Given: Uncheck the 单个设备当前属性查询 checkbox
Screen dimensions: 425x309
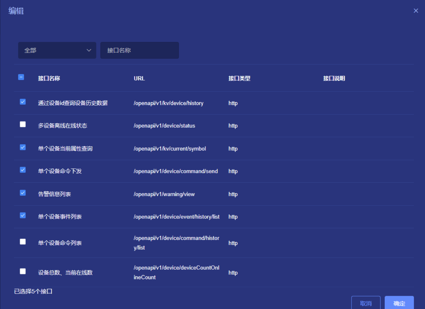Looking at the screenshot, I should tap(23, 147).
